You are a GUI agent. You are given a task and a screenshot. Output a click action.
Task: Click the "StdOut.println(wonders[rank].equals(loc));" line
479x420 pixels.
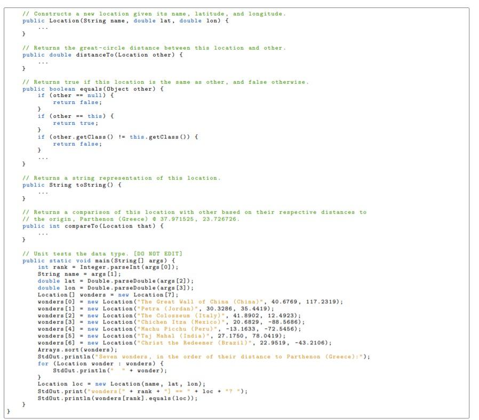[x=117, y=398]
